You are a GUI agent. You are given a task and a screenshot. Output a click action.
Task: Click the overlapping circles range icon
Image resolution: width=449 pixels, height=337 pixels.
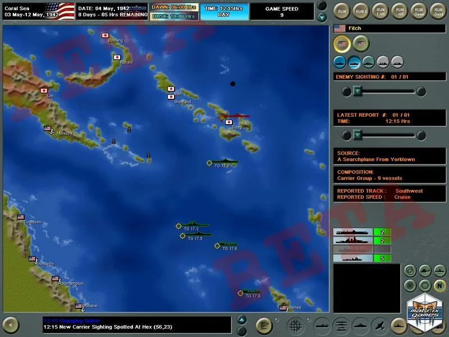[410, 271]
